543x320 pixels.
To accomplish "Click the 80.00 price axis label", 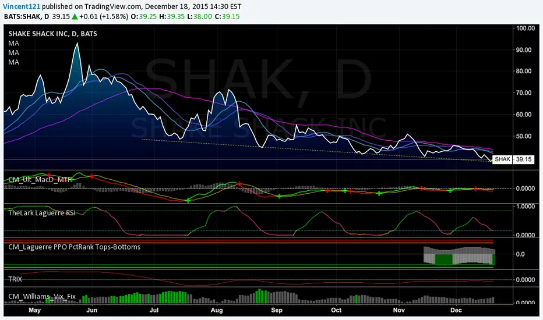I will click(524, 71).
